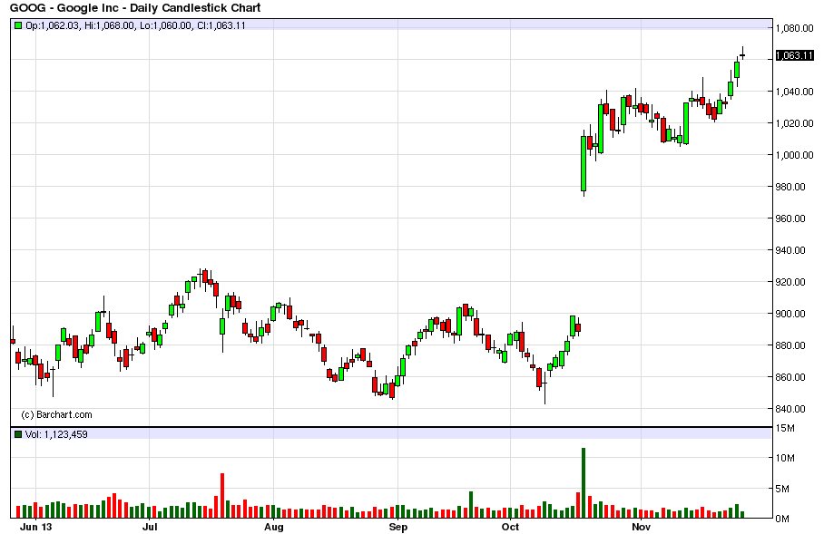Click the dark green Vol legend square

18,434
